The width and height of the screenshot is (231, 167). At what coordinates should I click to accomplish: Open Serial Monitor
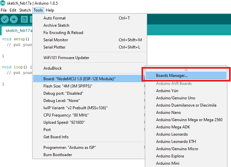(90, 40)
